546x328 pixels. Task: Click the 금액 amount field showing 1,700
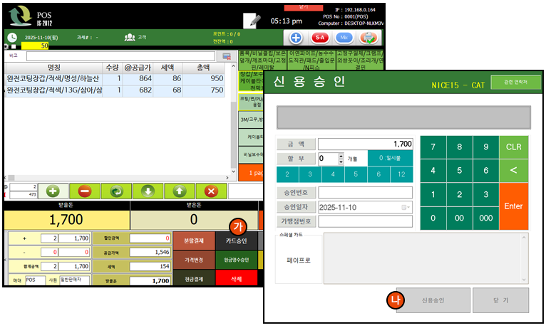pyautogui.click(x=365, y=144)
